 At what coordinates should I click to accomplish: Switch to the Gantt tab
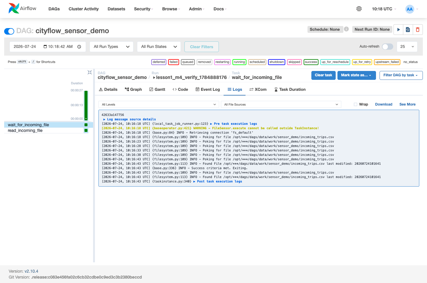[157, 89]
